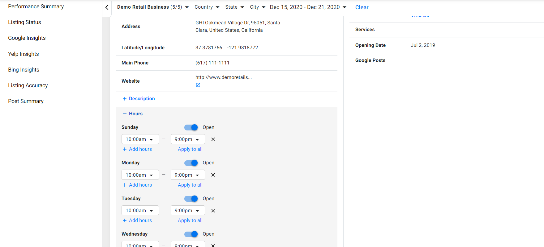This screenshot has height=247, width=544.
Task: Open Bing Insights in sidebar
Action: coord(24,70)
